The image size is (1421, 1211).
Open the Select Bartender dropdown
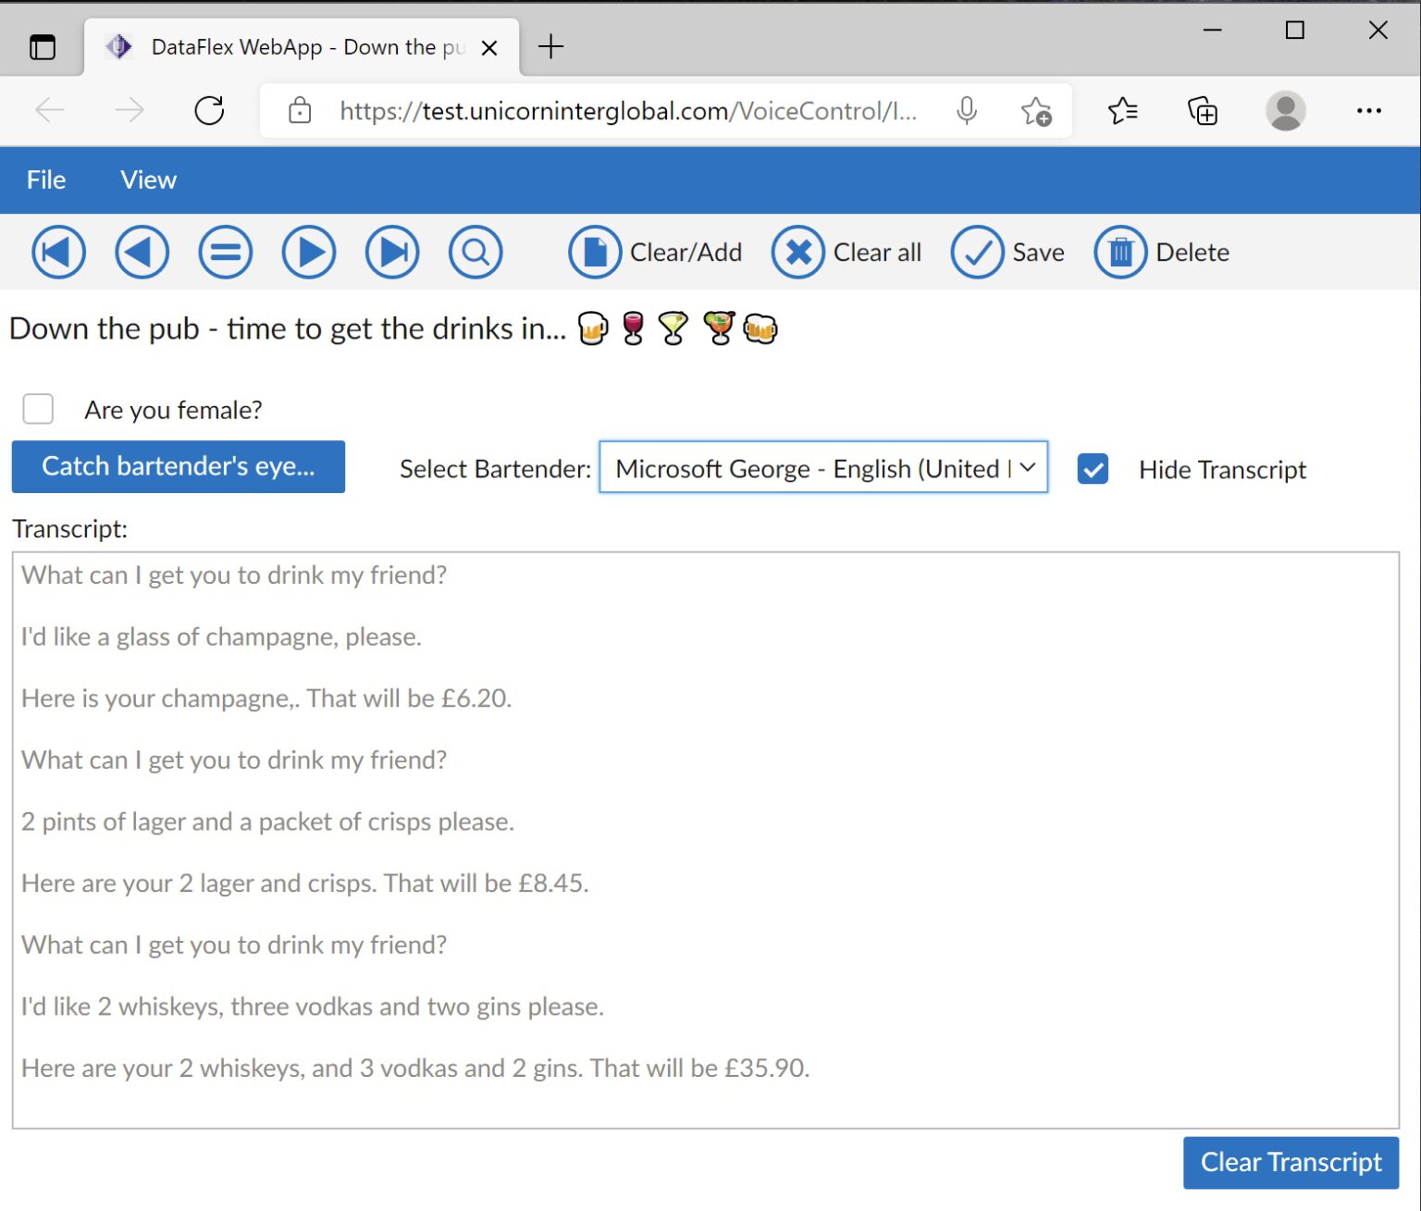coord(823,467)
